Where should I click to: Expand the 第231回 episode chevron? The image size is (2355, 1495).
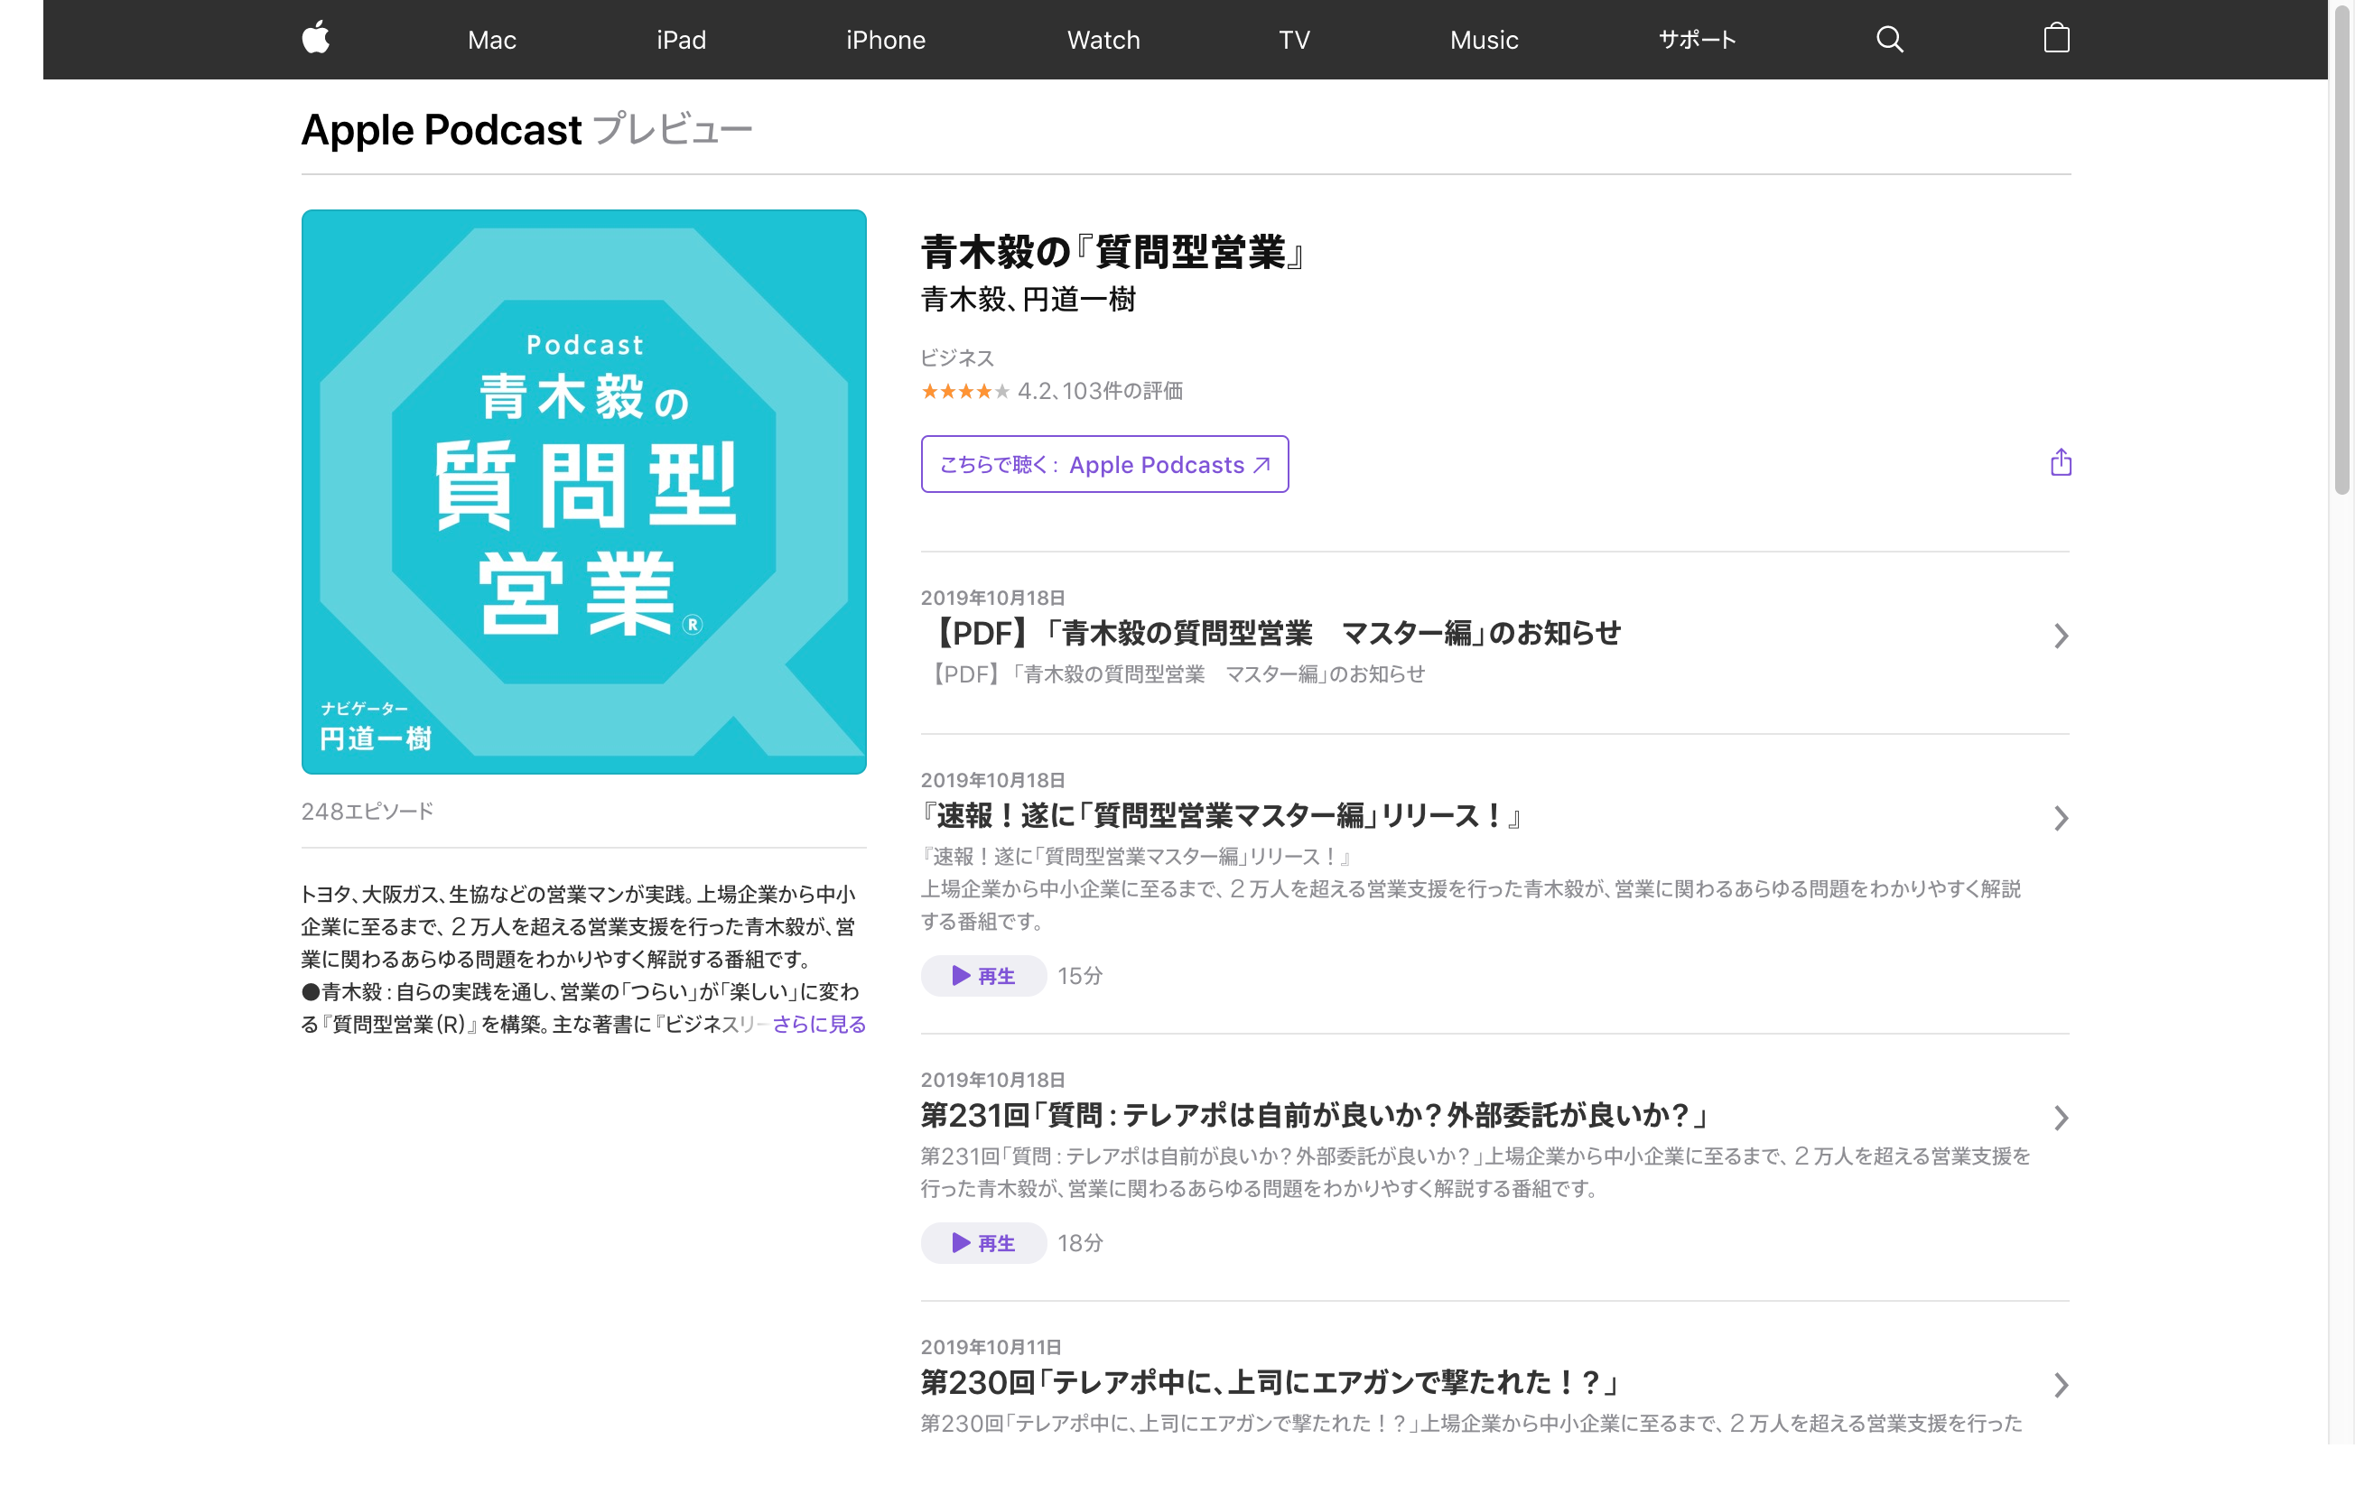click(2061, 1118)
